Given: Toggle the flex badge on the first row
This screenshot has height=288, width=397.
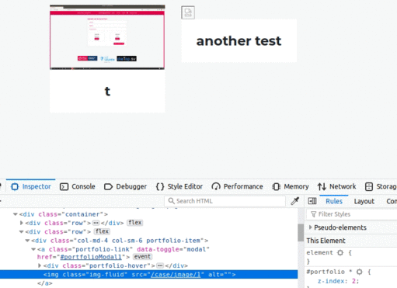Looking at the screenshot, I should (135, 223).
